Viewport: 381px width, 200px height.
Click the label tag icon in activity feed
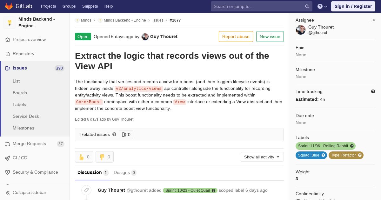(x=86, y=190)
